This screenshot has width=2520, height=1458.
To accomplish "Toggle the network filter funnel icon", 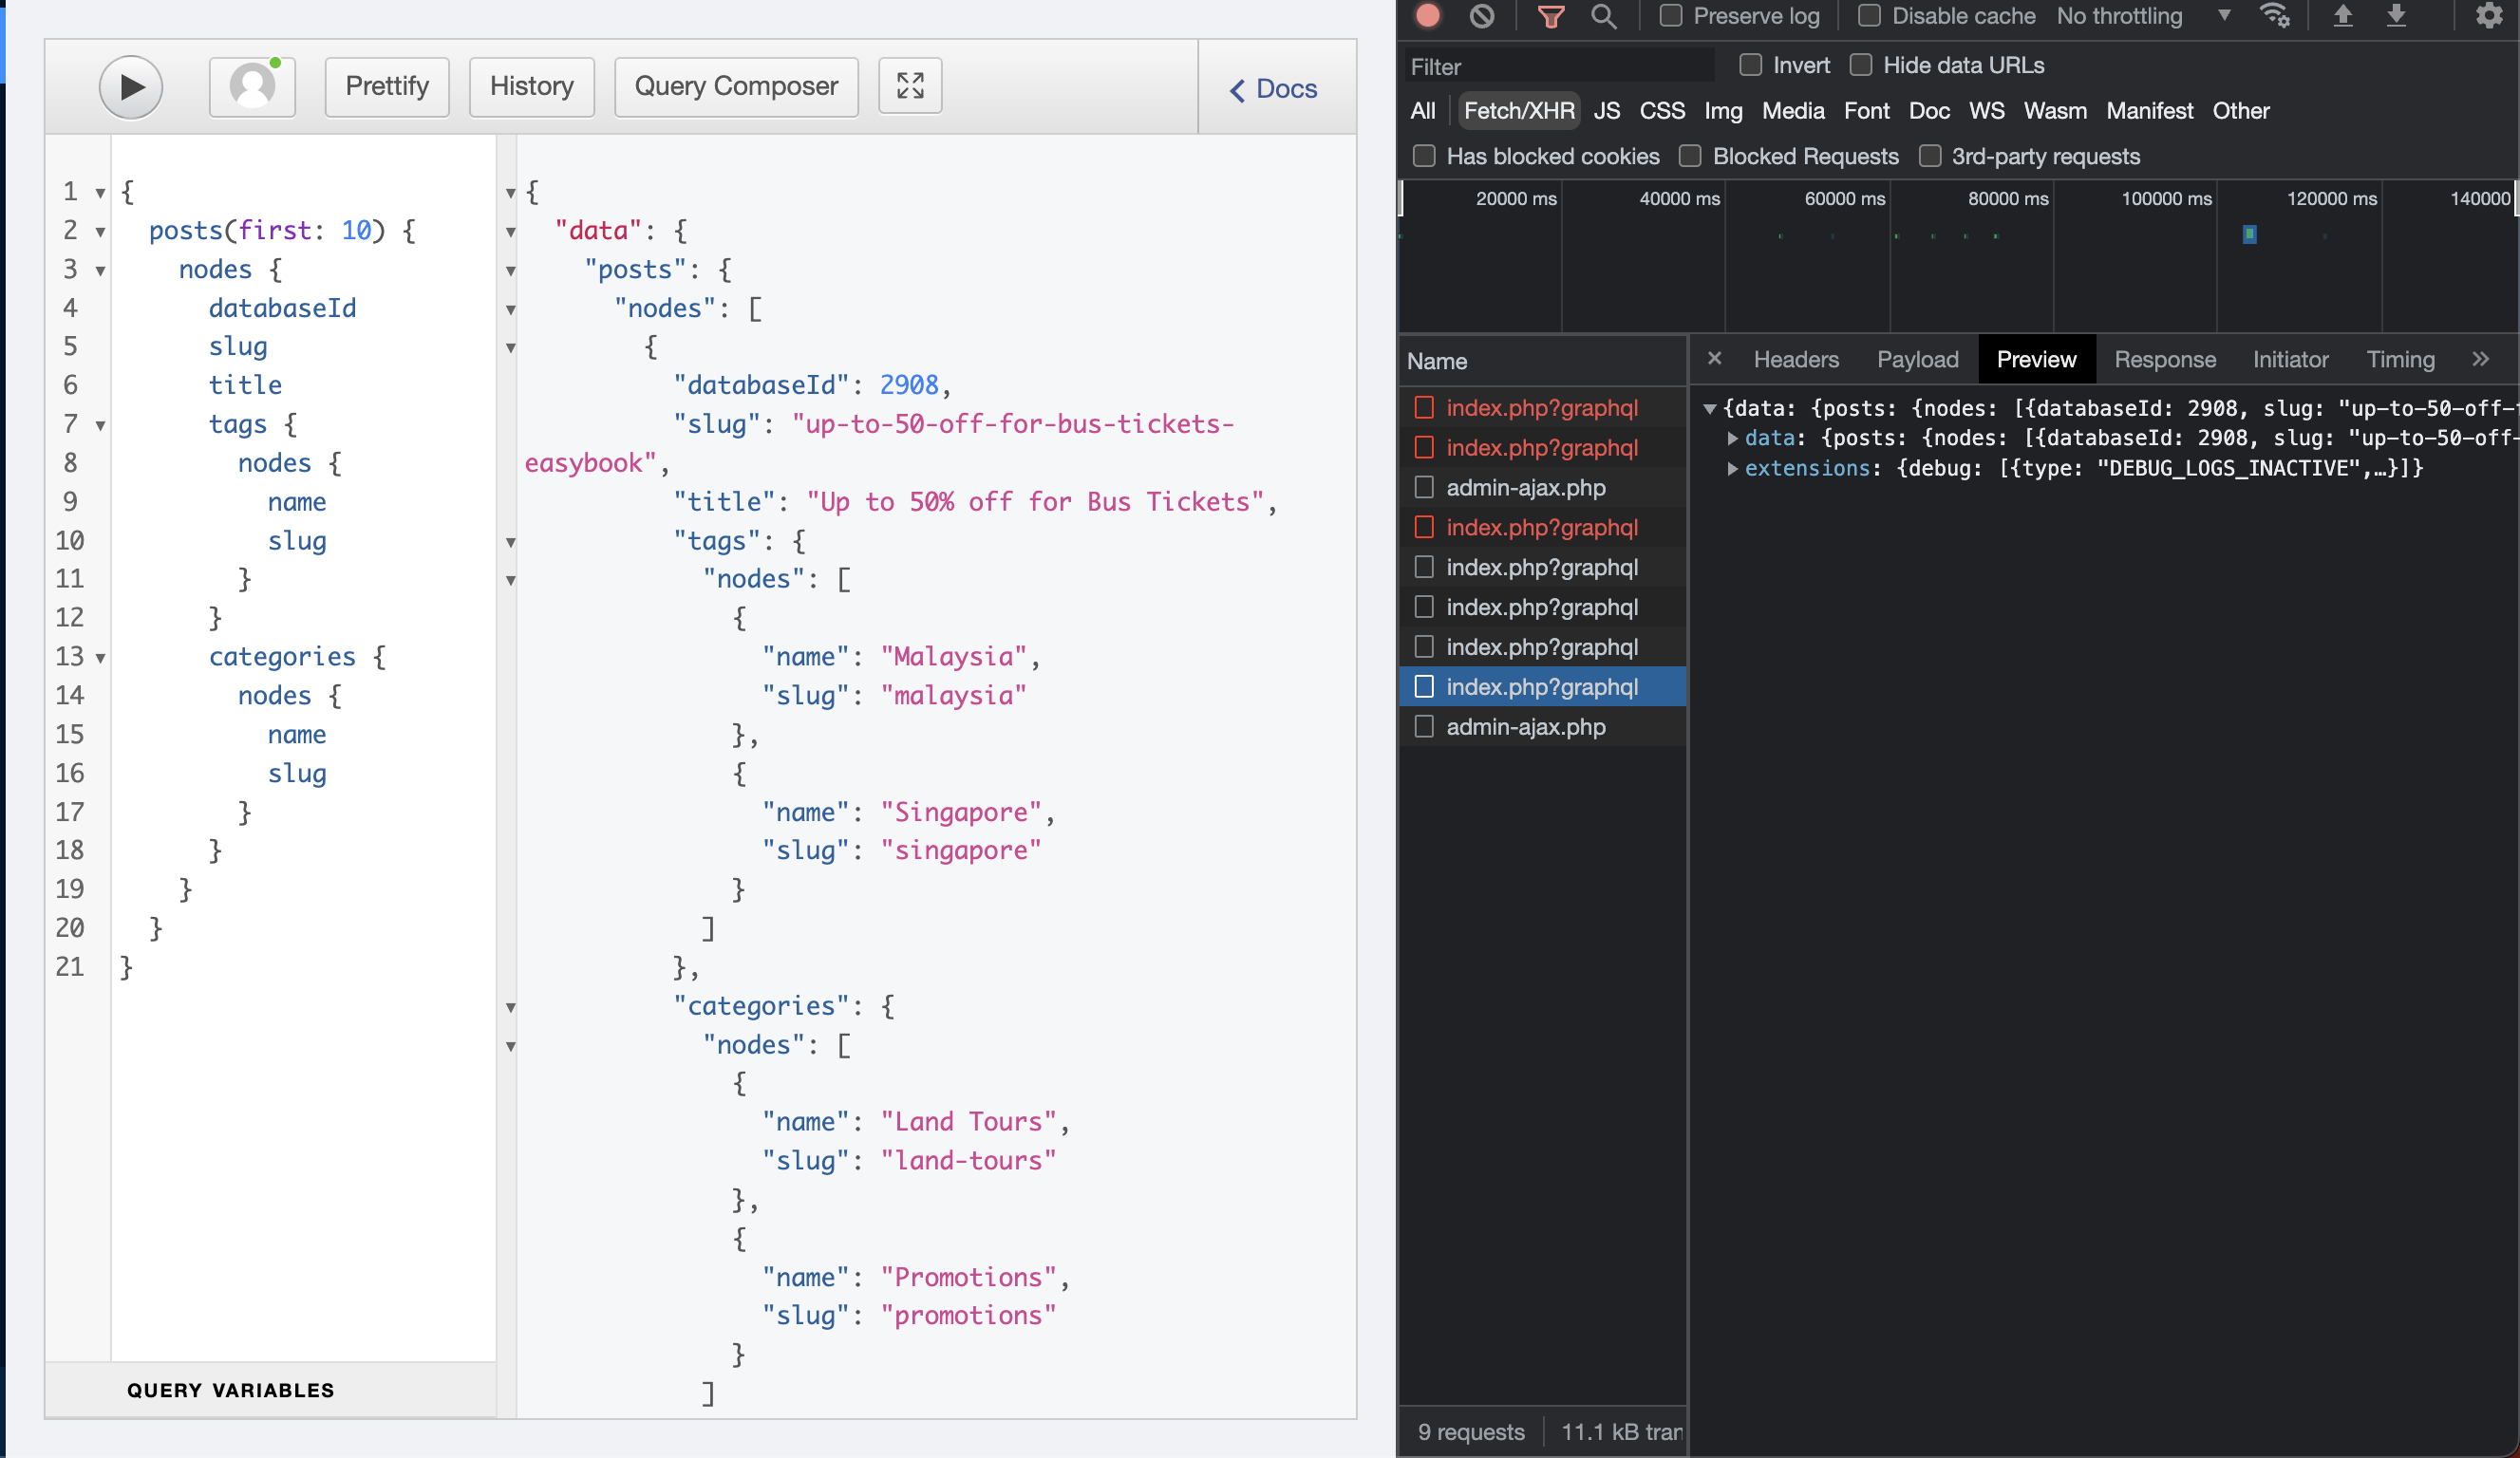I will click(x=1550, y=16).
